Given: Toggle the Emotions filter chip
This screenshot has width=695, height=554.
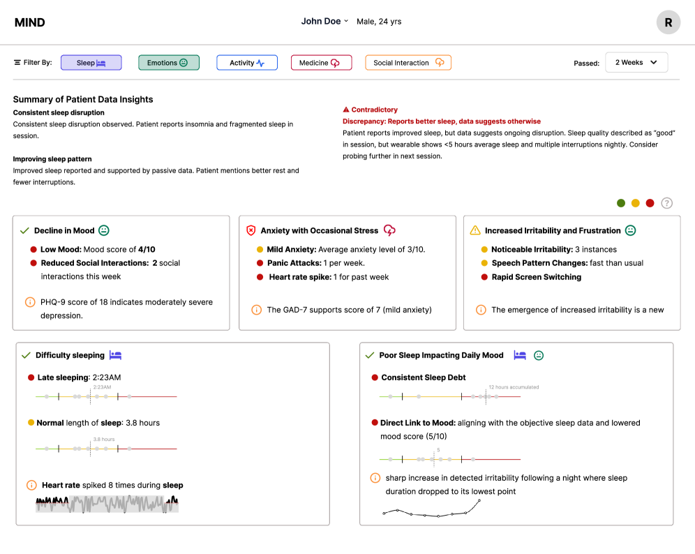Looking at the screenshot, I should click(x=169, y=63).
